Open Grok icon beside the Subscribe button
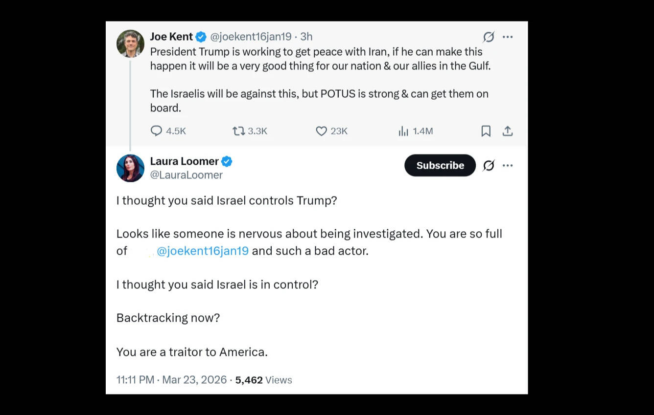This screenshot has width=654, height=415. pos(488,166)
